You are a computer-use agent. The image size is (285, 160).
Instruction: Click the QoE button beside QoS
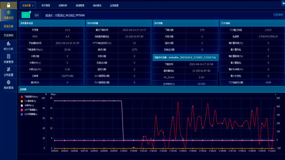(x=37, y=15)
